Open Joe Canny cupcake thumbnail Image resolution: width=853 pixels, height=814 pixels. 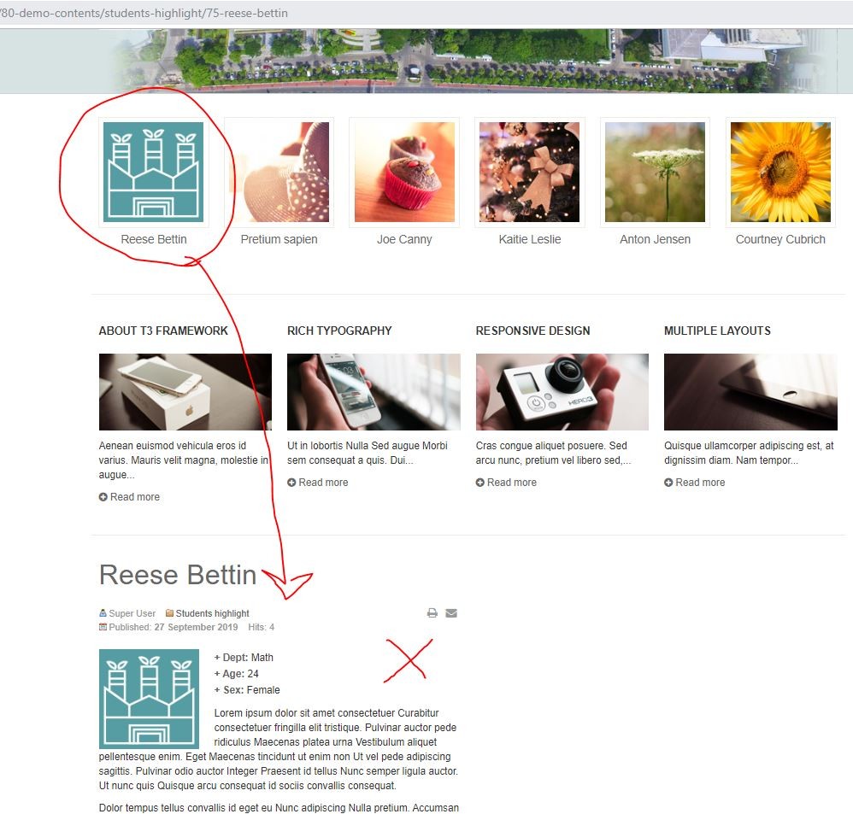pos(404,172)
